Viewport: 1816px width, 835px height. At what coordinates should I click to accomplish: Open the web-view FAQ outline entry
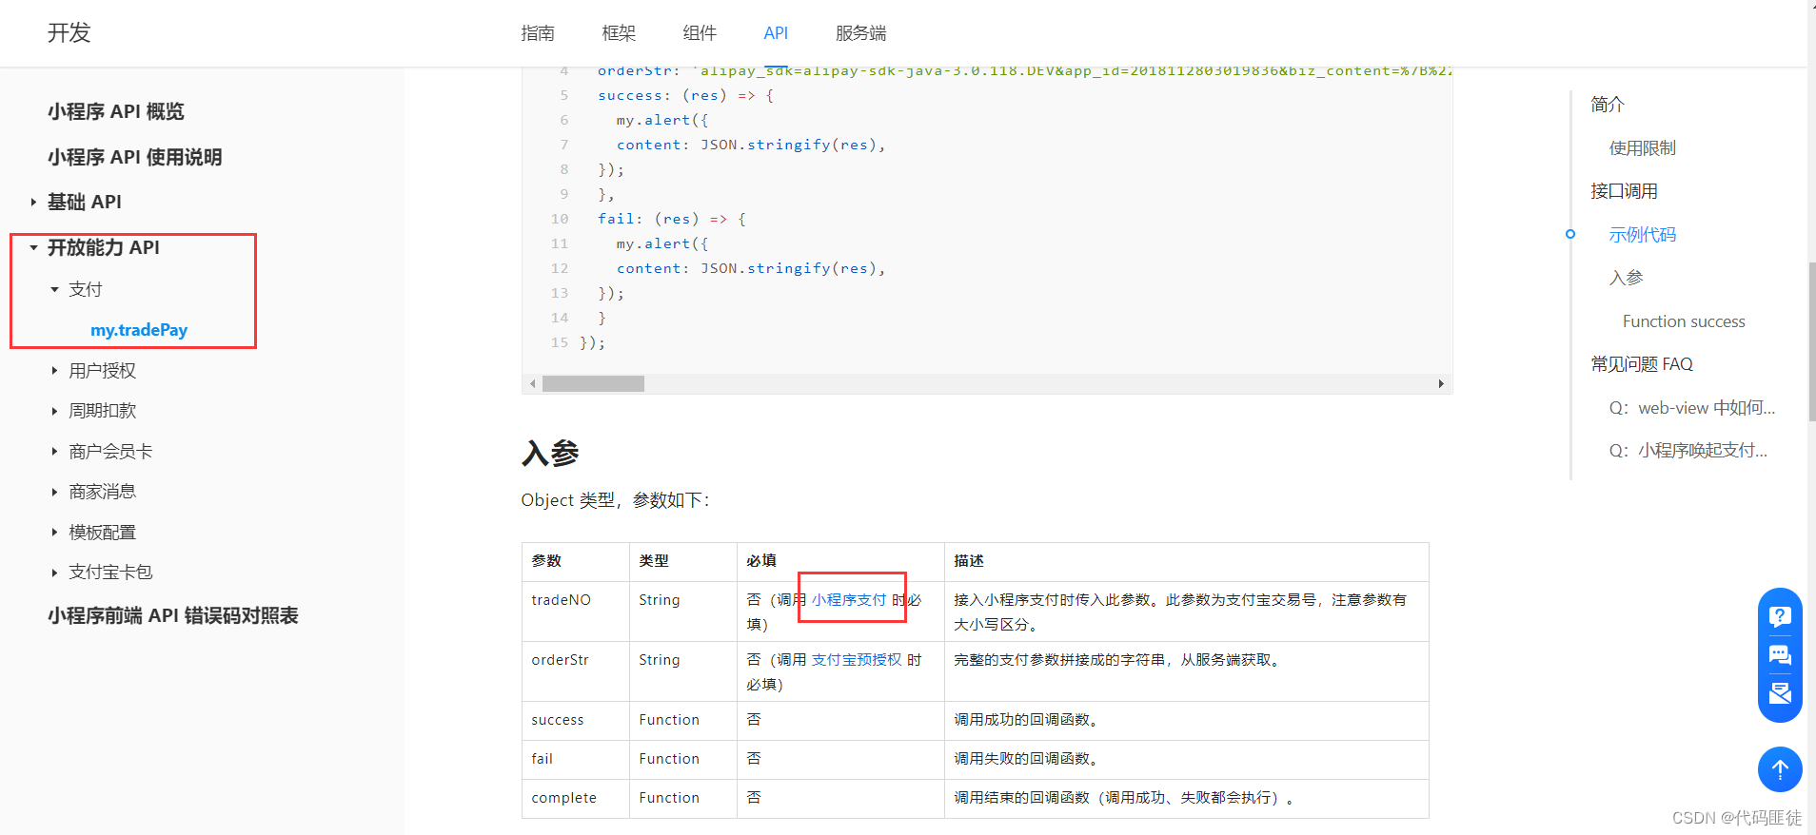1692,408
